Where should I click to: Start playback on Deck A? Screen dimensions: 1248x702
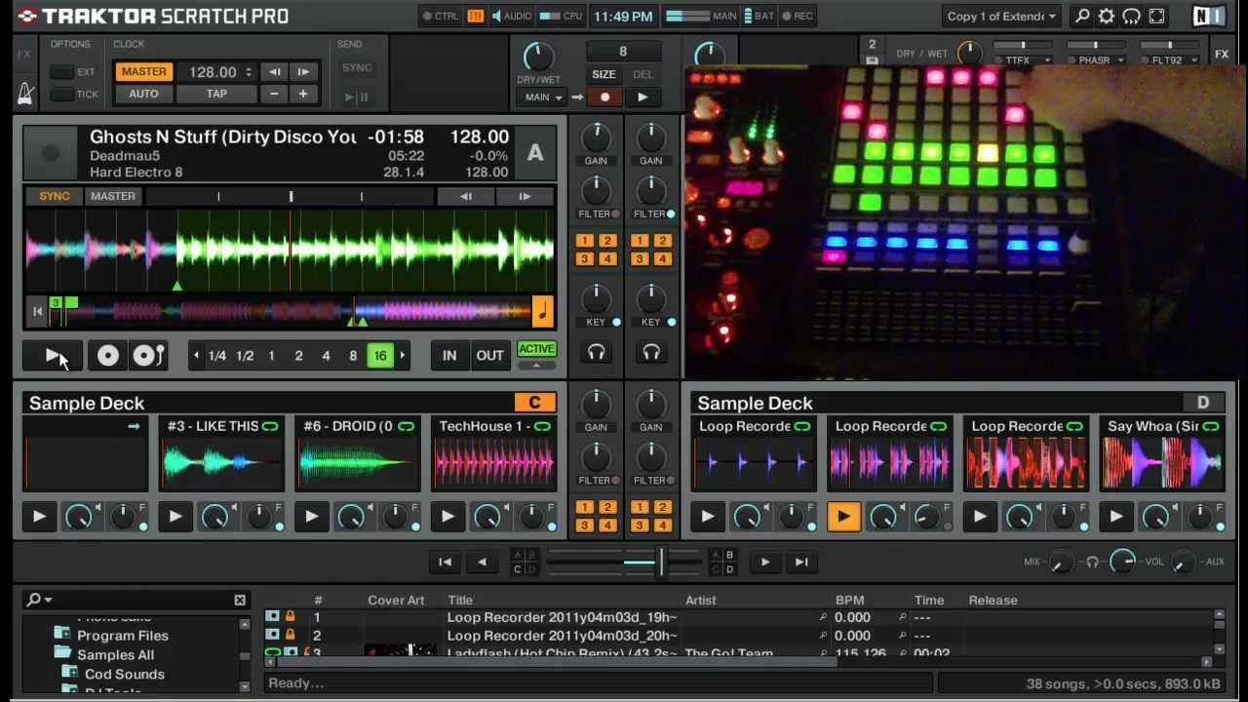click(x=53, y=356)
